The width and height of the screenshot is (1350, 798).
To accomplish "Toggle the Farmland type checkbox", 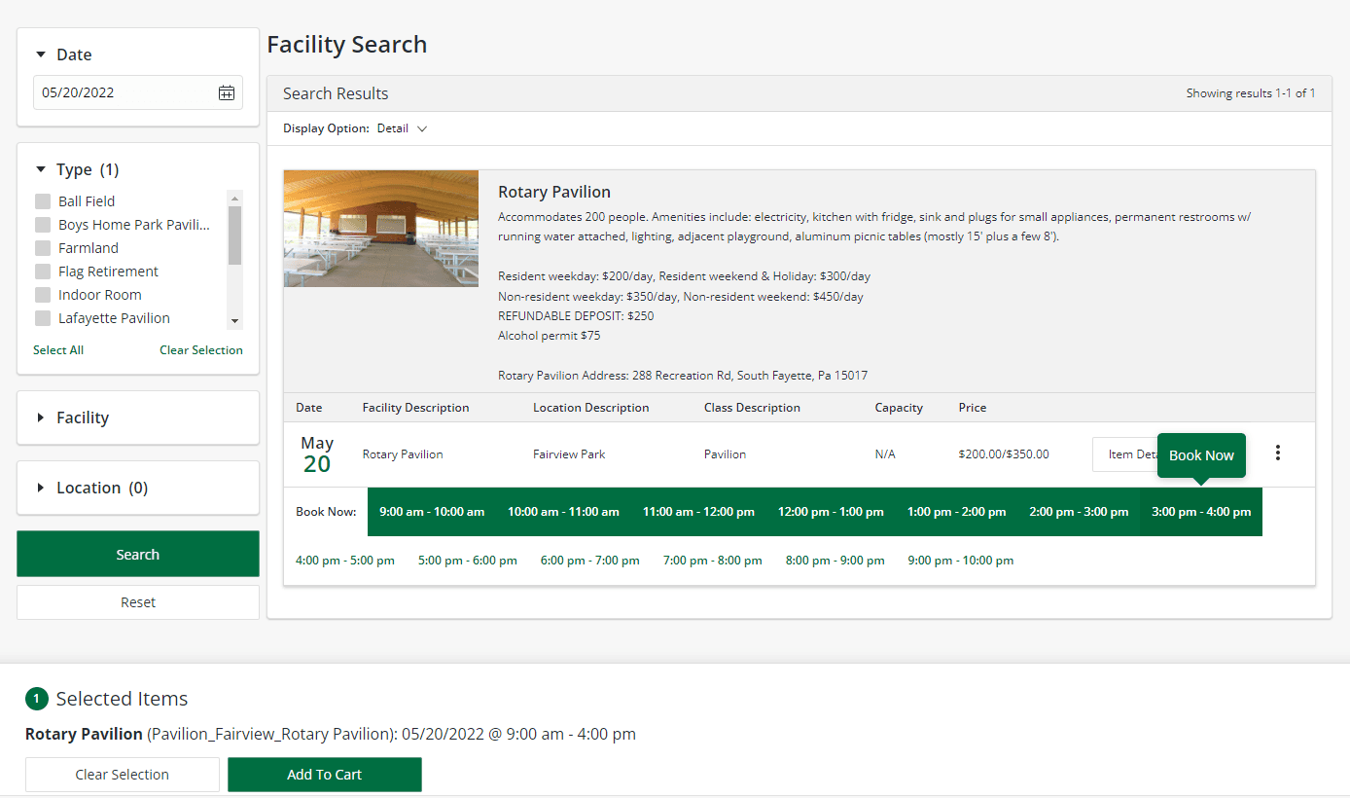I will click(43, 248).
